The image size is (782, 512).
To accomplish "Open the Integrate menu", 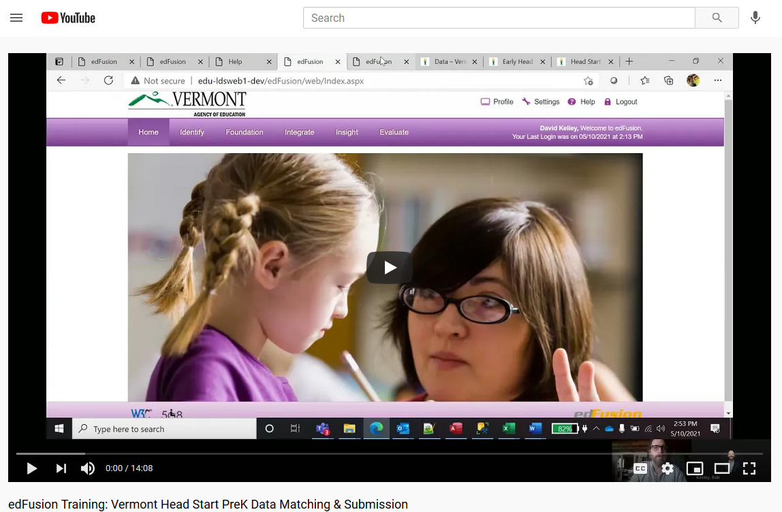I will coord(299,132).
